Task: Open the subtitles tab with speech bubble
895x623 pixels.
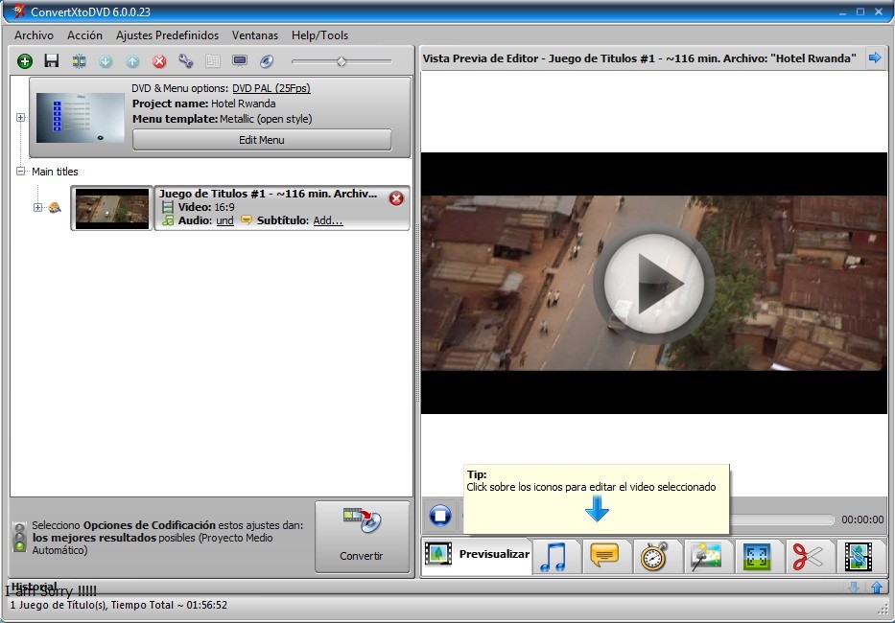Action: pos(604,557)
